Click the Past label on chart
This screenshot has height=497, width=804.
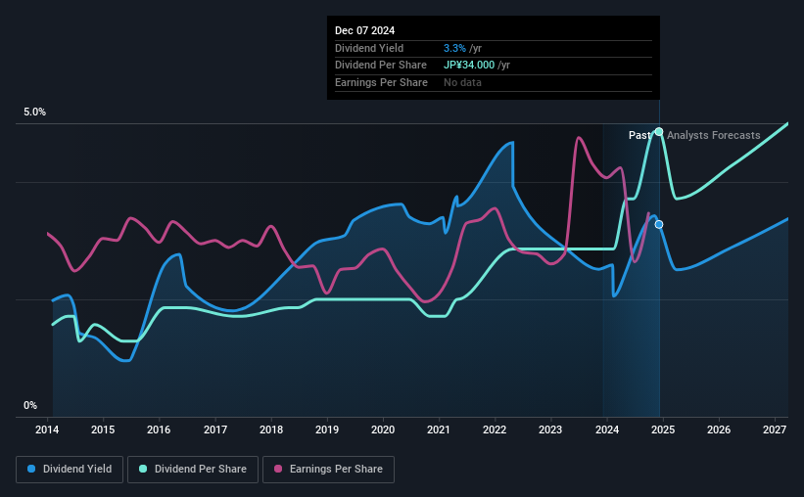click(639, 135)
